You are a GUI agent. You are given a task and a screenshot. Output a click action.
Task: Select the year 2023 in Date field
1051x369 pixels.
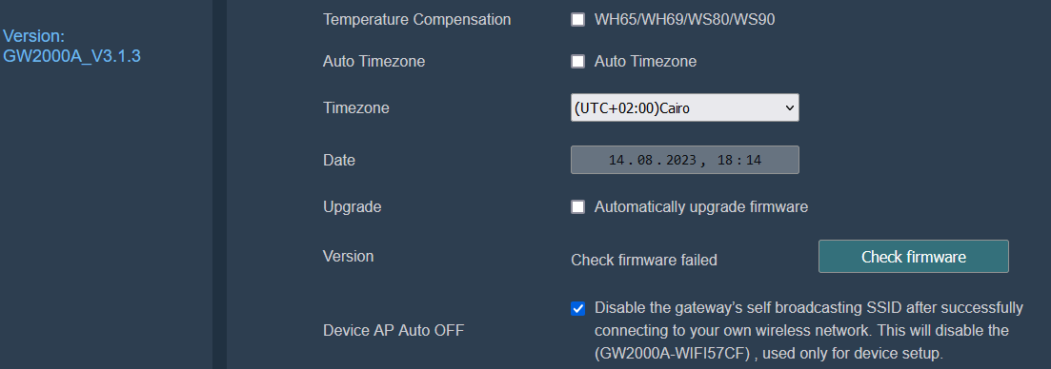[681, 161]
